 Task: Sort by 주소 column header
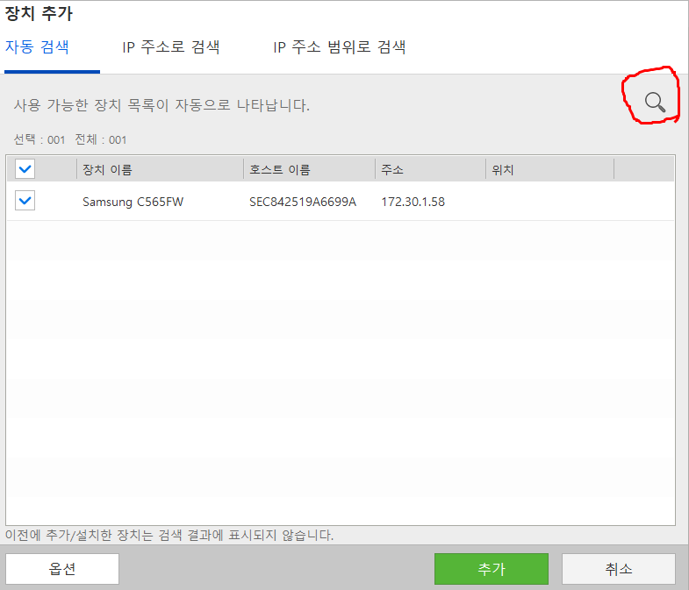pyautogui.click(x=431, y=169)
